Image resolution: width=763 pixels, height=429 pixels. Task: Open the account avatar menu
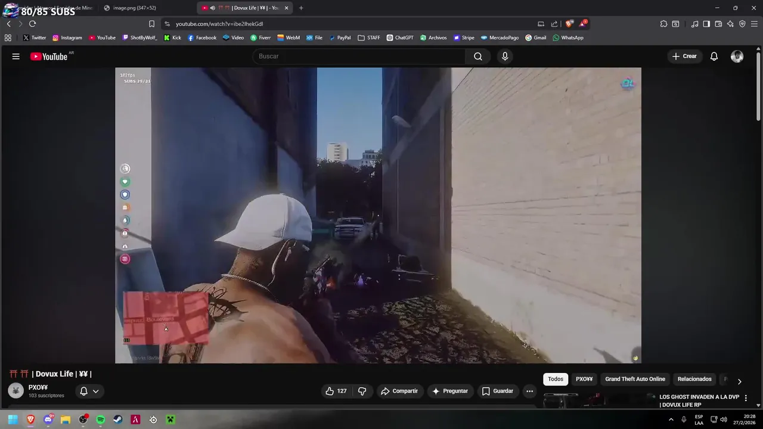(x=737, y=56)
